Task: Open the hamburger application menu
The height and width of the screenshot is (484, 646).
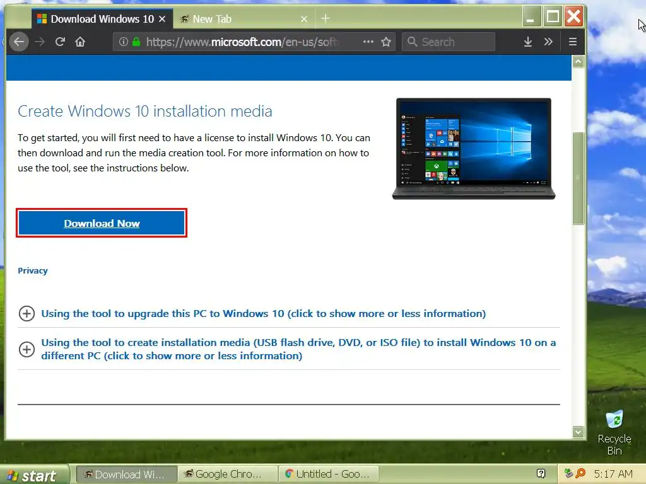Action: click(573, 42)
